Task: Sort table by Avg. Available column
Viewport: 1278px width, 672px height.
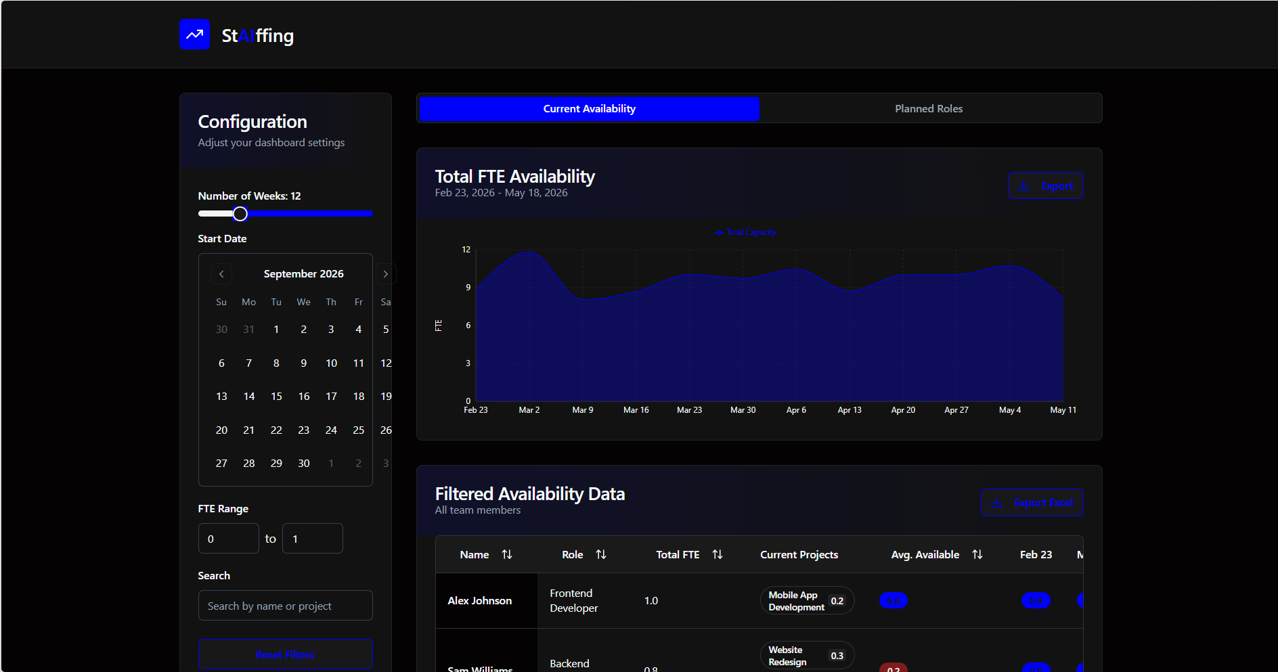Action: click(x=977, y=555)
